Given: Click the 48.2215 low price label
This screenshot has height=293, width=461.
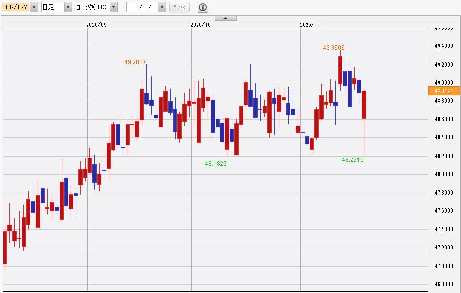Looking at the screenshot, I should (x=352, y=160).
